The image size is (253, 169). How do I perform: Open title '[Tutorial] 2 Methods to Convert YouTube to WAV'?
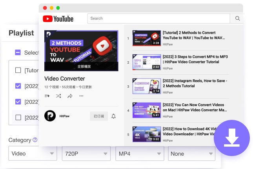click(194, 35)
